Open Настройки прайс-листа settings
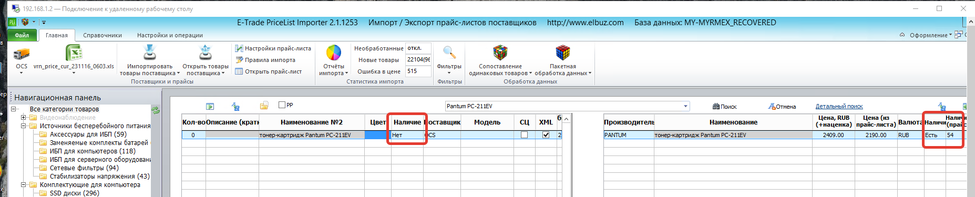The width and height of the screenshot is (975, 197). [273, 48]
